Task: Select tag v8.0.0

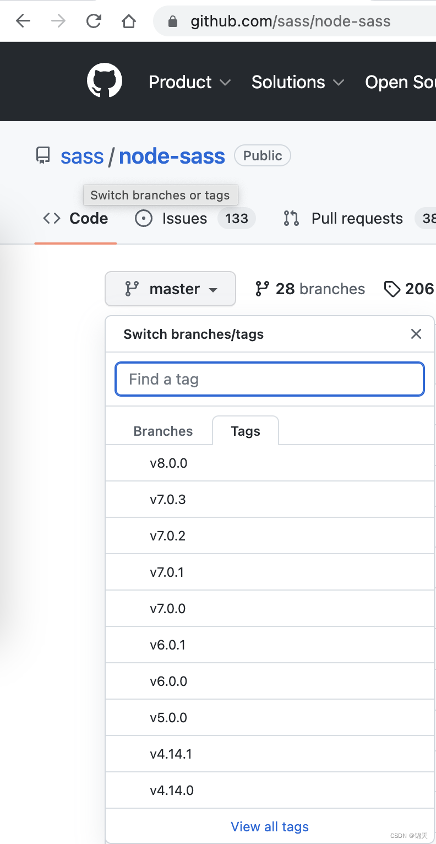Action: pos(168,463)
